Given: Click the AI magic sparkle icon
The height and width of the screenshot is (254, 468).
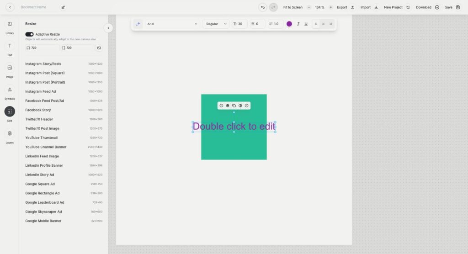Looking at the screenshot, I should (x=138, y=24).
